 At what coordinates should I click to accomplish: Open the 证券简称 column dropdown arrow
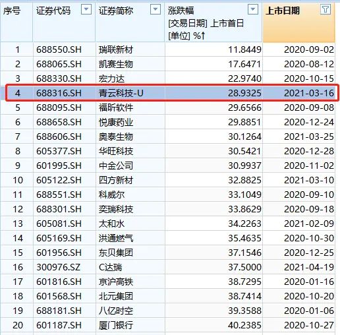coord(156,9)
